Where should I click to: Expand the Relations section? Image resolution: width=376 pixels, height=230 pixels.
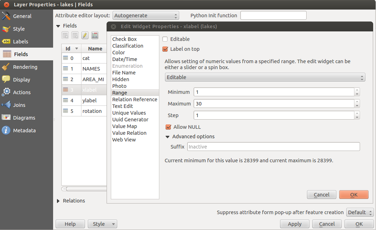pyautogui.click(x=58, y=201)
